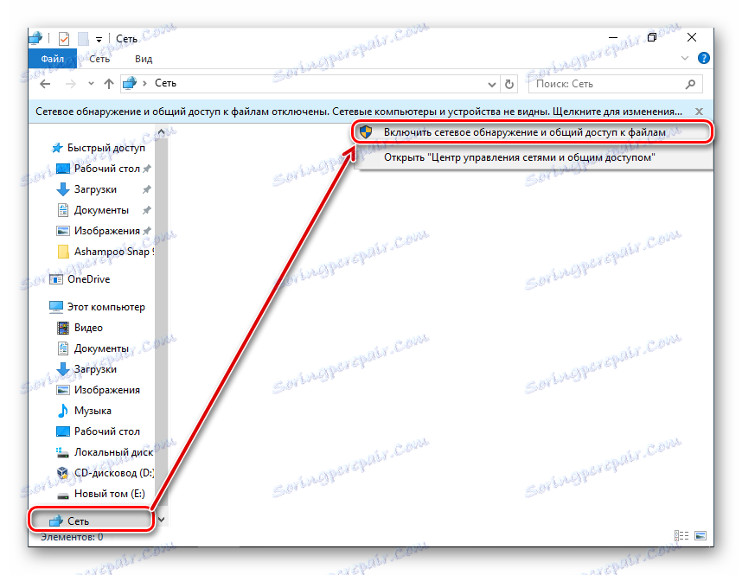The height and width of the screenshot is (575, 742).
Task: Switch to the Сеть ribbon tab
Action: [99, 59]
